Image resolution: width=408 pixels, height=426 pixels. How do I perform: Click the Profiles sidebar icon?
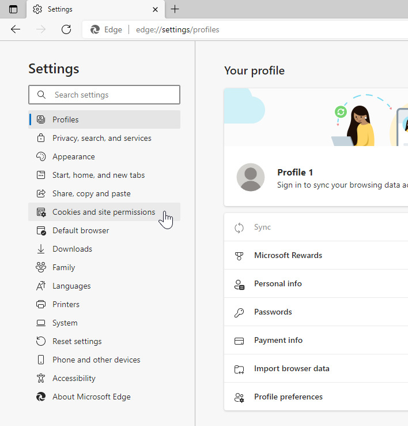(41, 119)
